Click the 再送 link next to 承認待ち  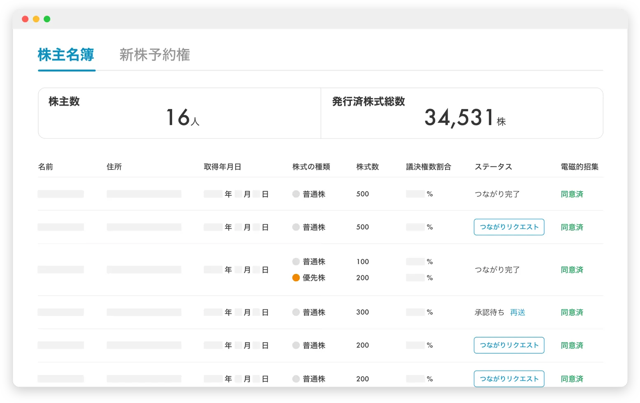pos(517,313)
